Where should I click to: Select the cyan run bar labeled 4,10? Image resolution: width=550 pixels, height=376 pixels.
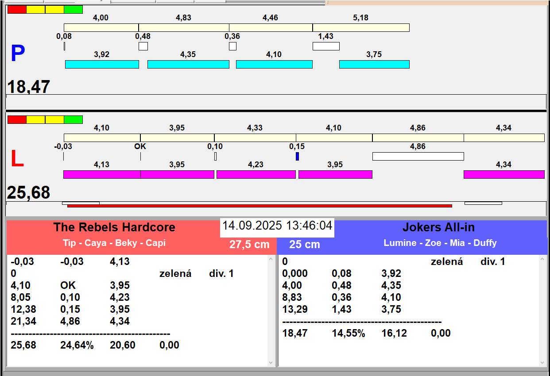[274, 64]
